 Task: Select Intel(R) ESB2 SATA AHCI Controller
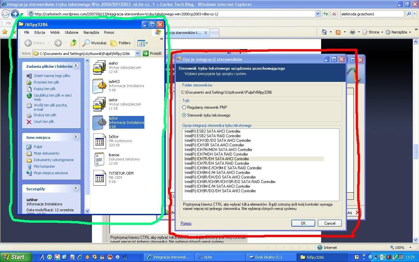tap(212, 131)
